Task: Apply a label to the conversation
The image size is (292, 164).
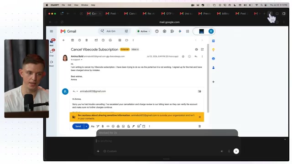Action: click(x=127, y=40)
